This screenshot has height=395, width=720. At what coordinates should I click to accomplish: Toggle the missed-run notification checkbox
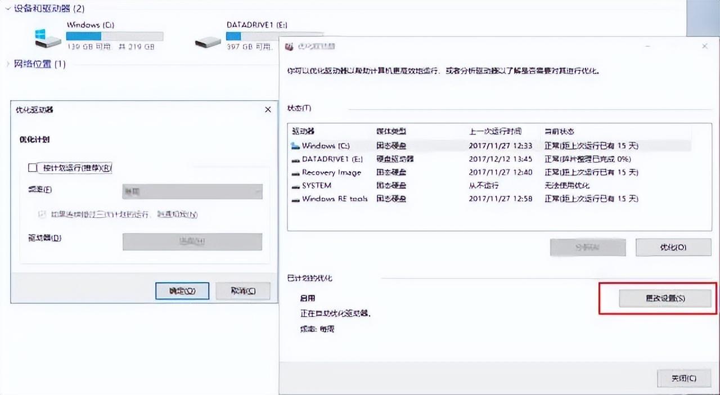click(x=41, y=214)
